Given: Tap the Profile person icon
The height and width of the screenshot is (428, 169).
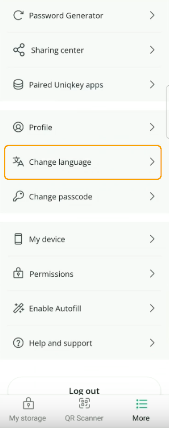Looking at the screenshot, I should tap(18, 127).
